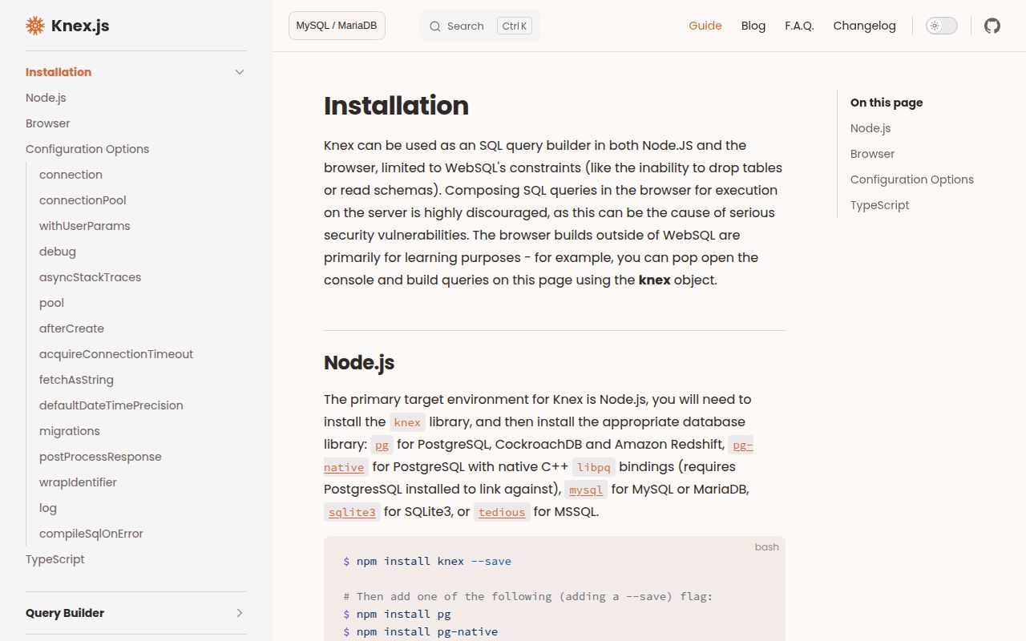This screenshot has height=641, width=1026.
Task: Select the afterCreate sidebar entry
Action: [71, 329]
